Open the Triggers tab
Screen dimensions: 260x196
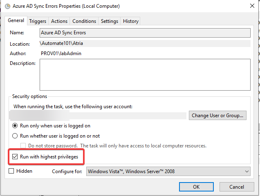point(38,21)
